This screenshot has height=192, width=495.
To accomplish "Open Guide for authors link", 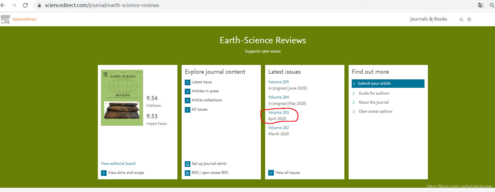I will [374, 93].
